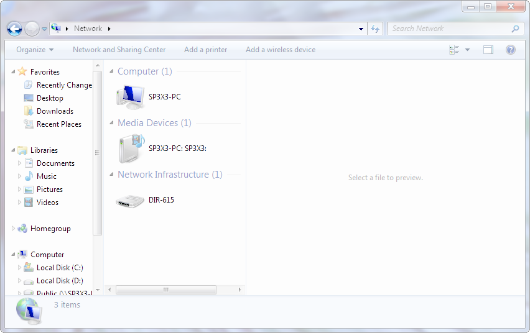The width and height of the screenshot is (530, 333).
Task: Click the Homegroup icon
Action: 22,228
